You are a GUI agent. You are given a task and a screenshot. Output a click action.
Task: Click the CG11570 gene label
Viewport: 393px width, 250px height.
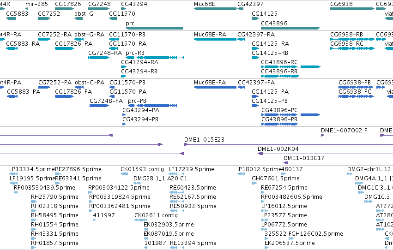point(122,13)
